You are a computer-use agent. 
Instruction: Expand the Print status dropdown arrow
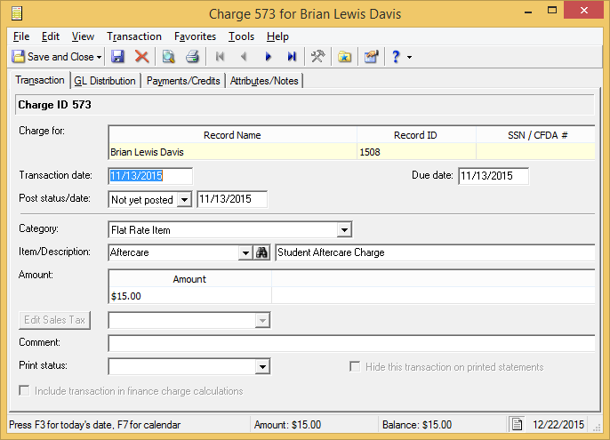[262, 366]
